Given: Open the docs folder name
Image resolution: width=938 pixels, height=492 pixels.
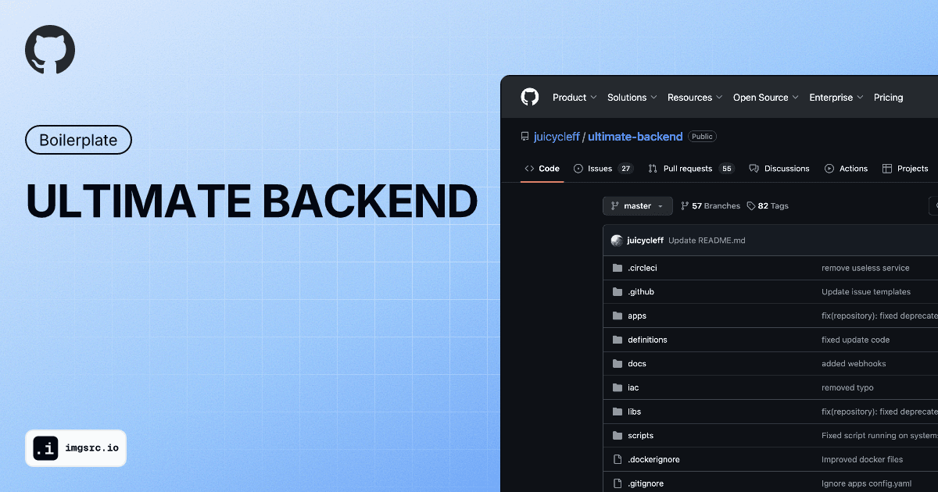Looking at the screenshot, I should [x=637, y=364].
